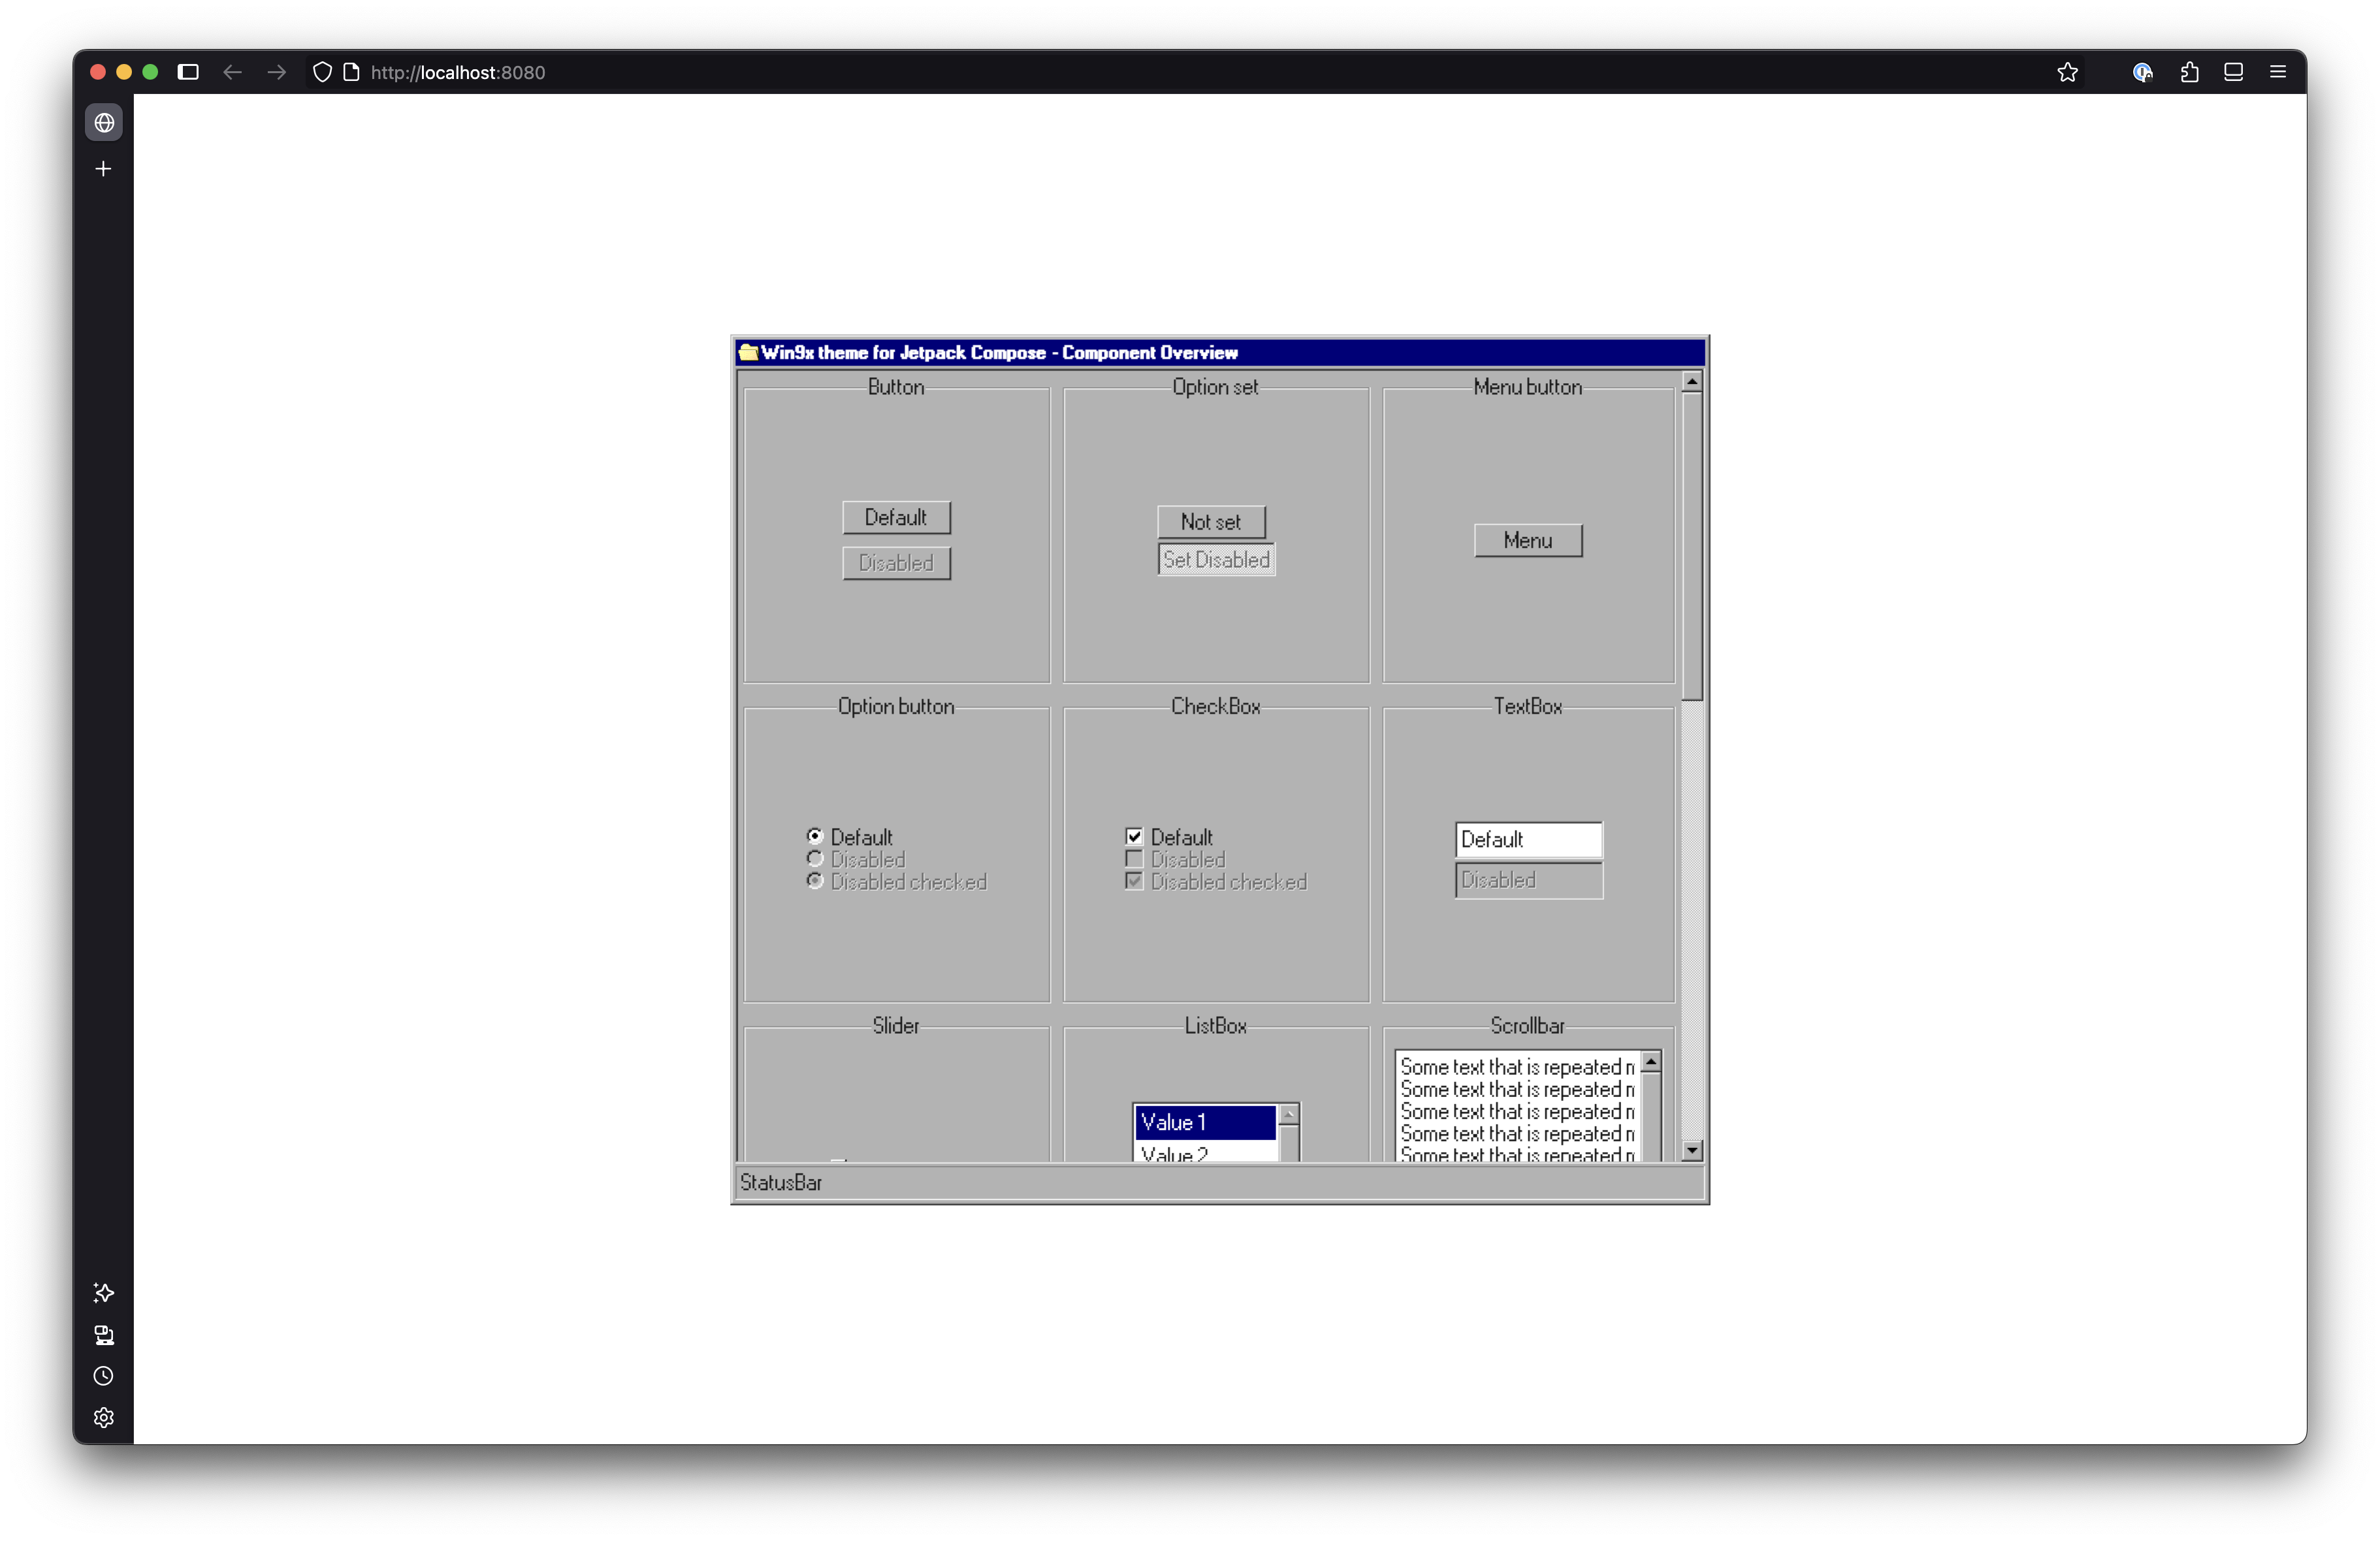Open the 1Password extension icon
Image resolution: width=2380 pixels, height=1541 pixels.
tap(2141, 72)
